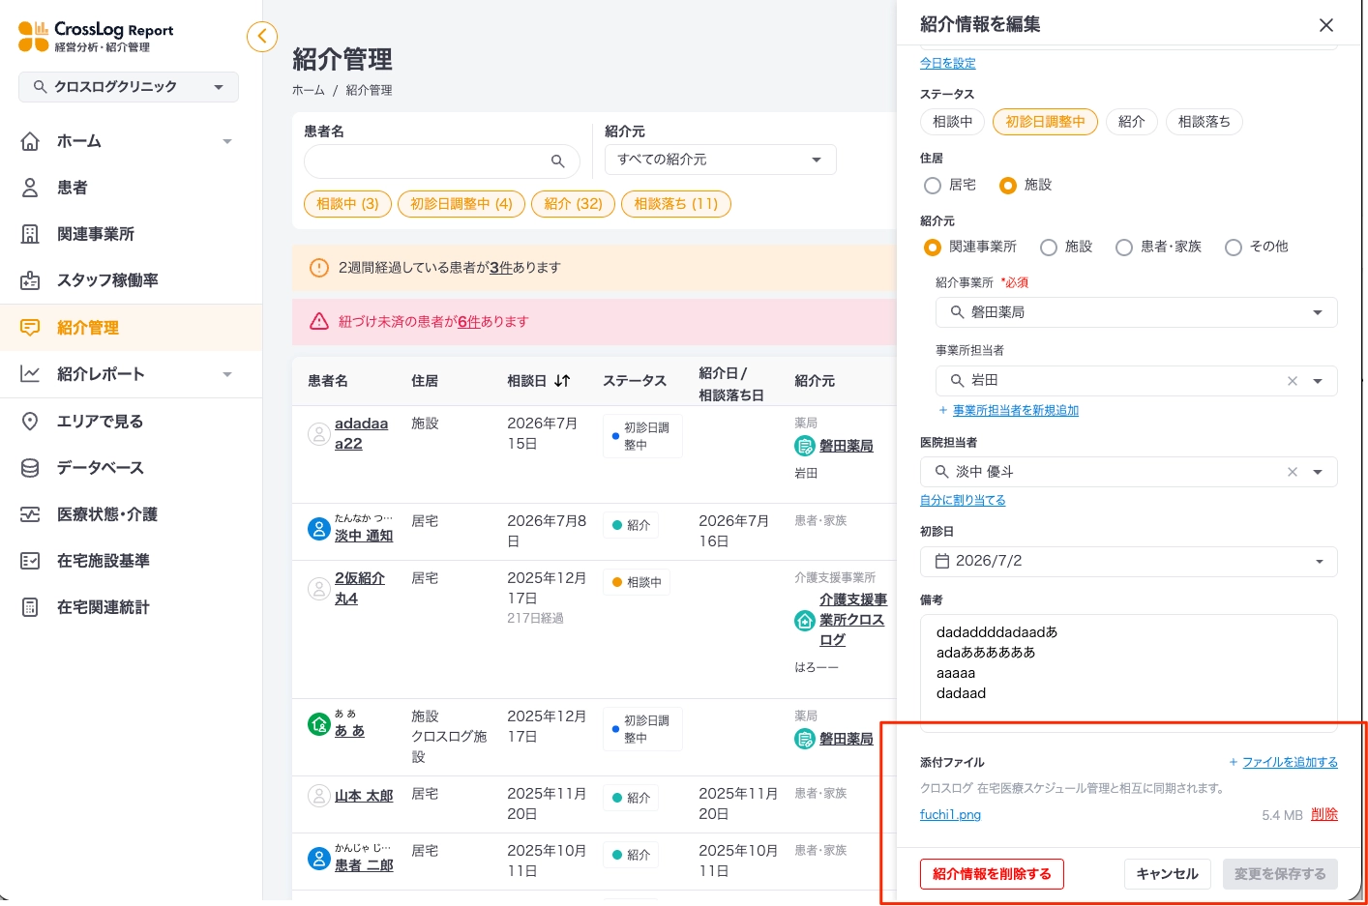1368x906 pixels.
Task: Open エリアで見る in the sidebar
Action: tap(100, 422)
